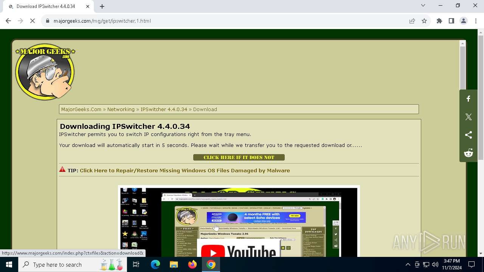Toggle the browser side panel icon

pos(451,21)
